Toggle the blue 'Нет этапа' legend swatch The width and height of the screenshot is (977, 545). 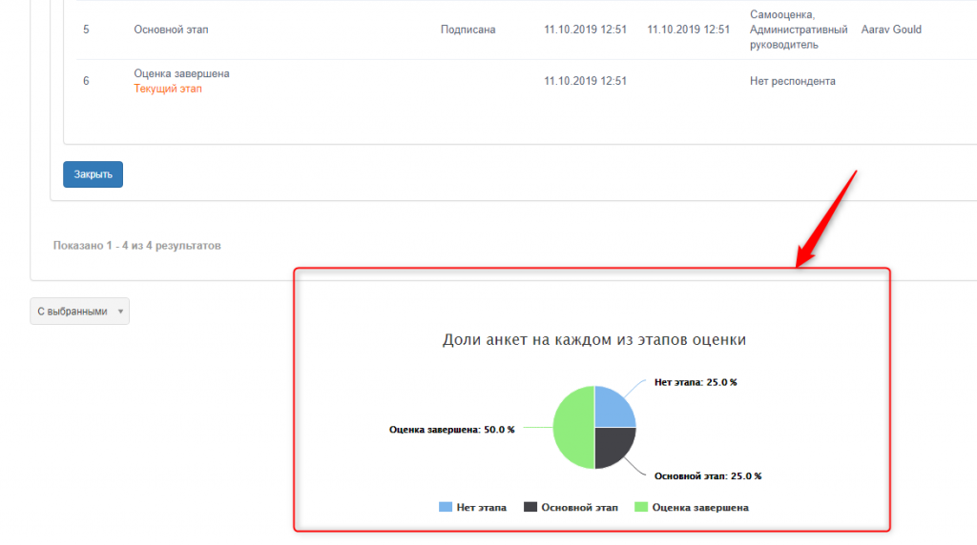pos(446,508)
